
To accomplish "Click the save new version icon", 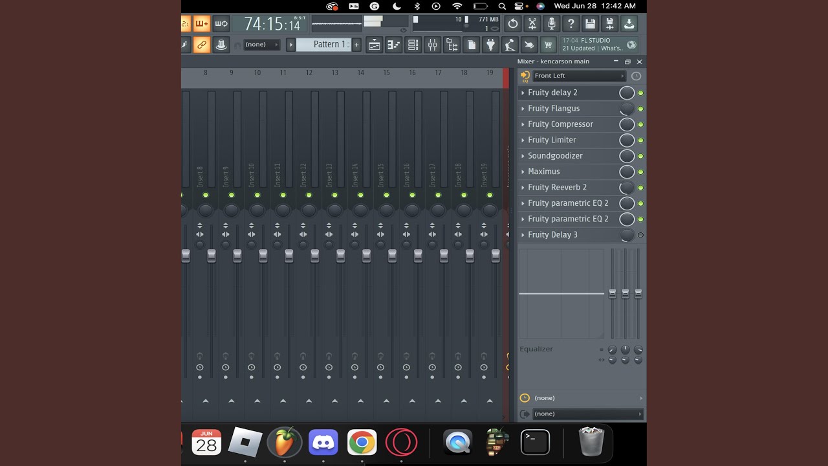I will 609,24.
